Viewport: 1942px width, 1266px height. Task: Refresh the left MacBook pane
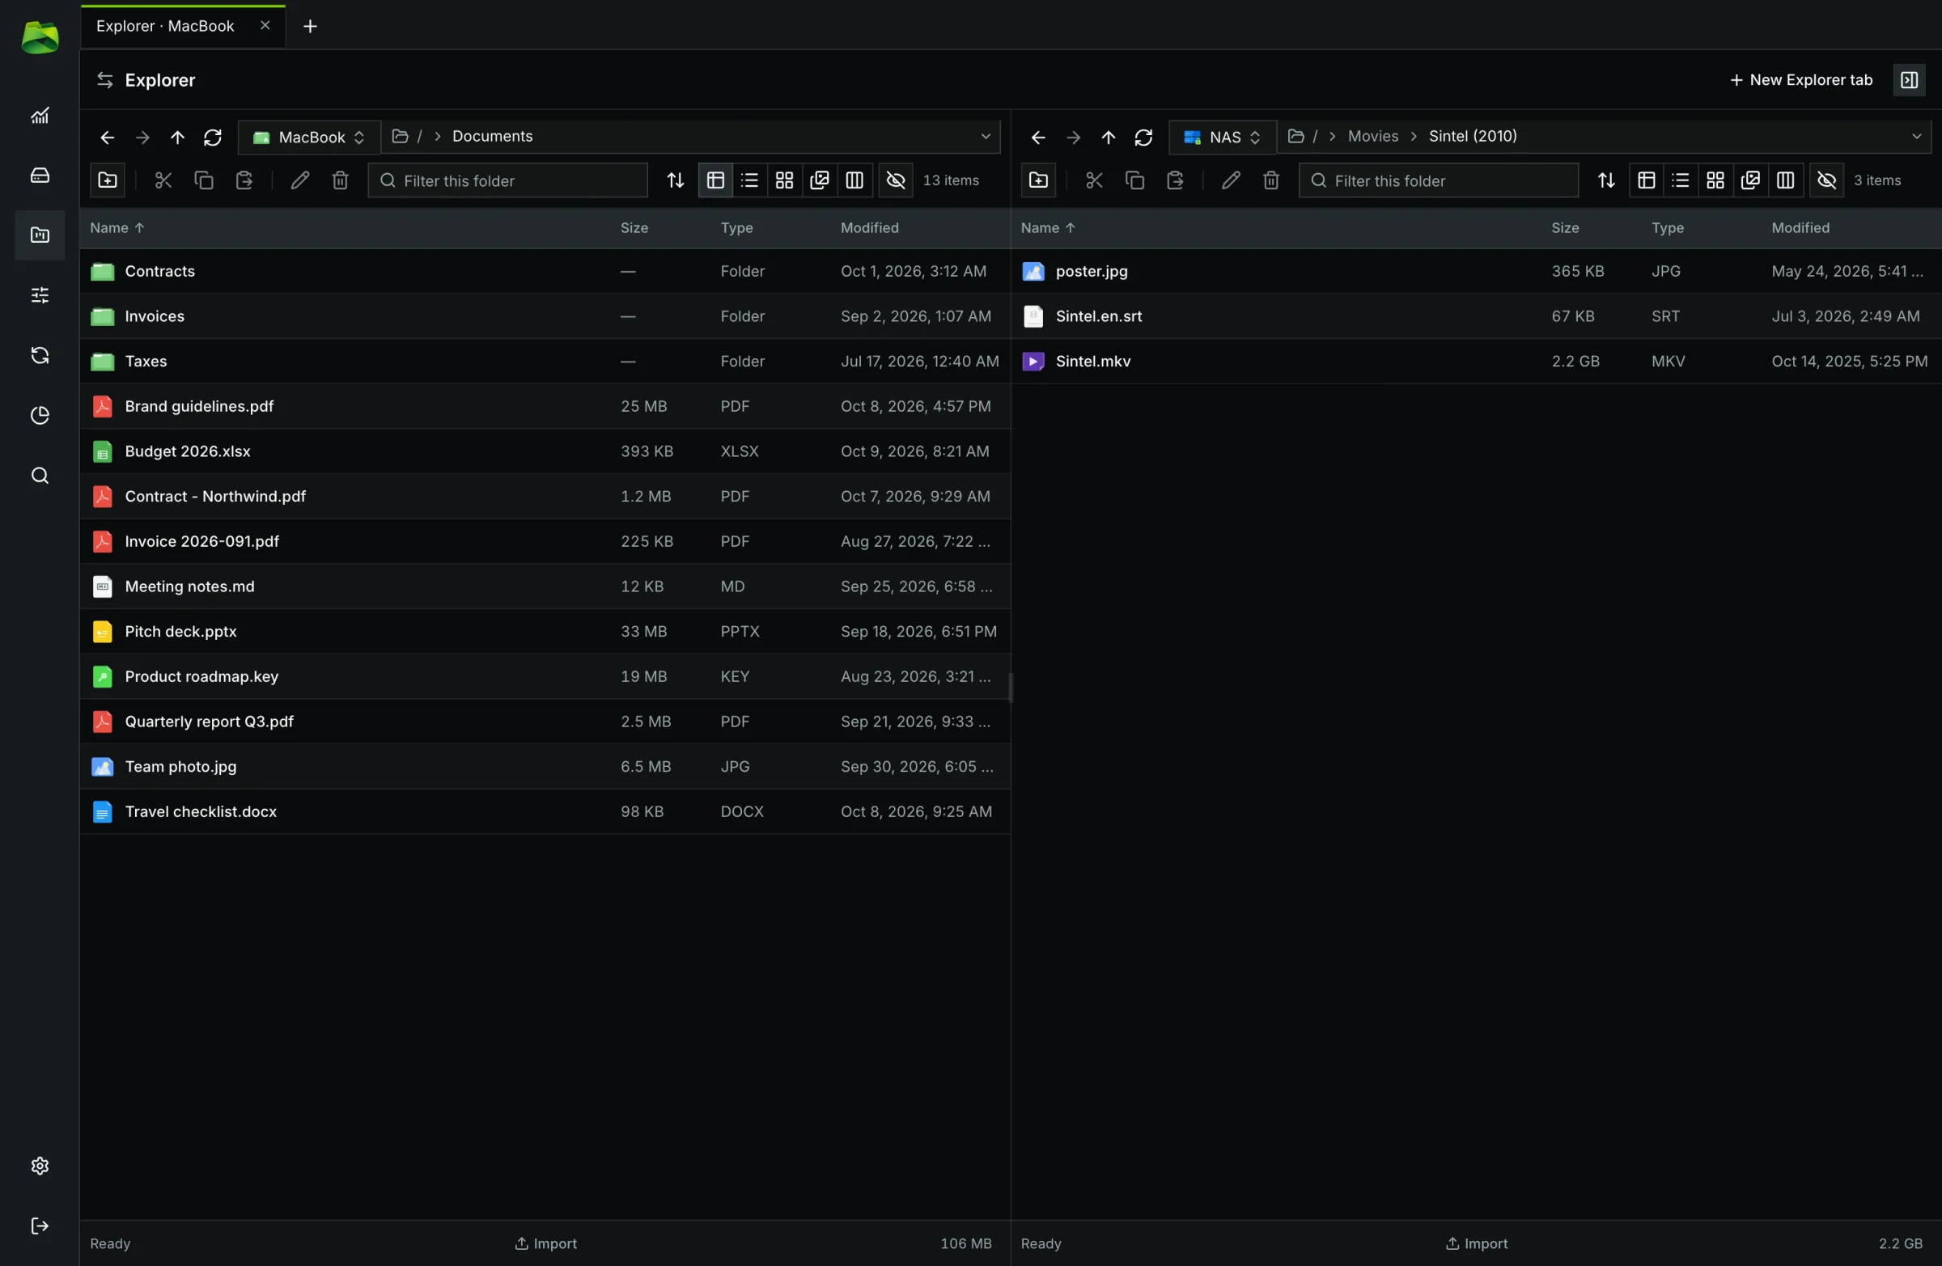point(212,137)
